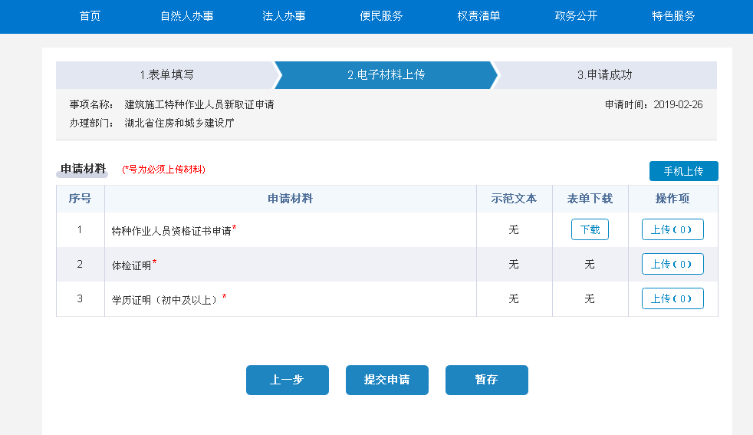Navigate to 政务公开 section
This screenshot has height=435, width=753.
[x=576, y=16]
